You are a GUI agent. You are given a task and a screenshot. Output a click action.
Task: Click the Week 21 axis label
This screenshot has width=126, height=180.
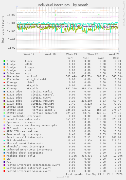pyautogui.click(x=114, y=54)
